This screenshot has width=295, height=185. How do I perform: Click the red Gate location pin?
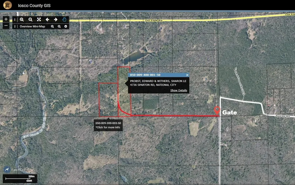[x=217, y=110]
